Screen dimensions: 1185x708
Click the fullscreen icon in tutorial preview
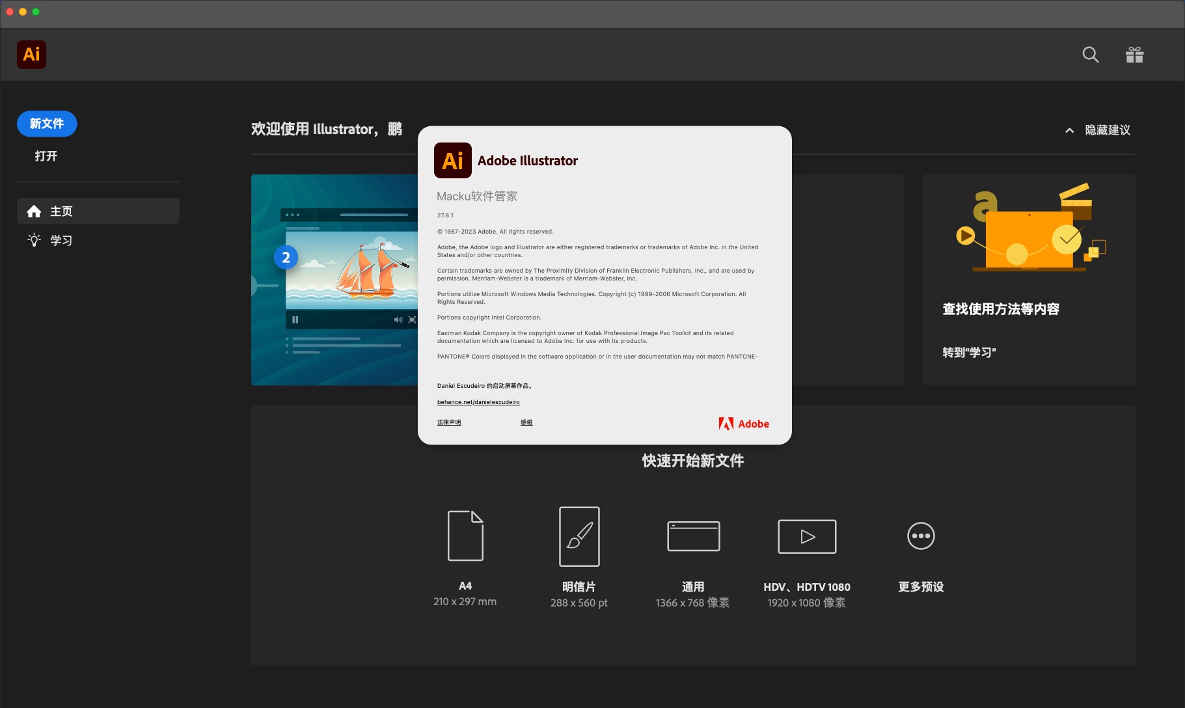click(412, 320)
